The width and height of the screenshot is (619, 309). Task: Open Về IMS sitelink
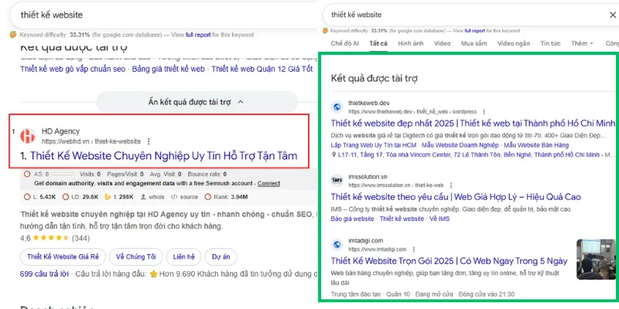pos(439,219)
